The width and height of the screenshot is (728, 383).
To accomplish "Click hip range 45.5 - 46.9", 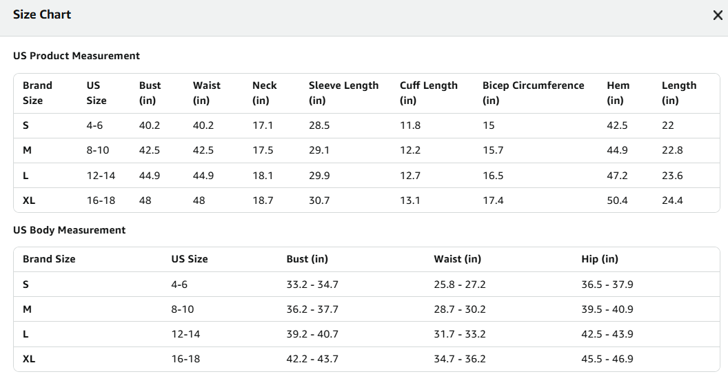I will 607,359.
